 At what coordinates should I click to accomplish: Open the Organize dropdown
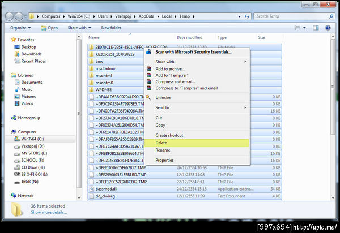(20, 28)
